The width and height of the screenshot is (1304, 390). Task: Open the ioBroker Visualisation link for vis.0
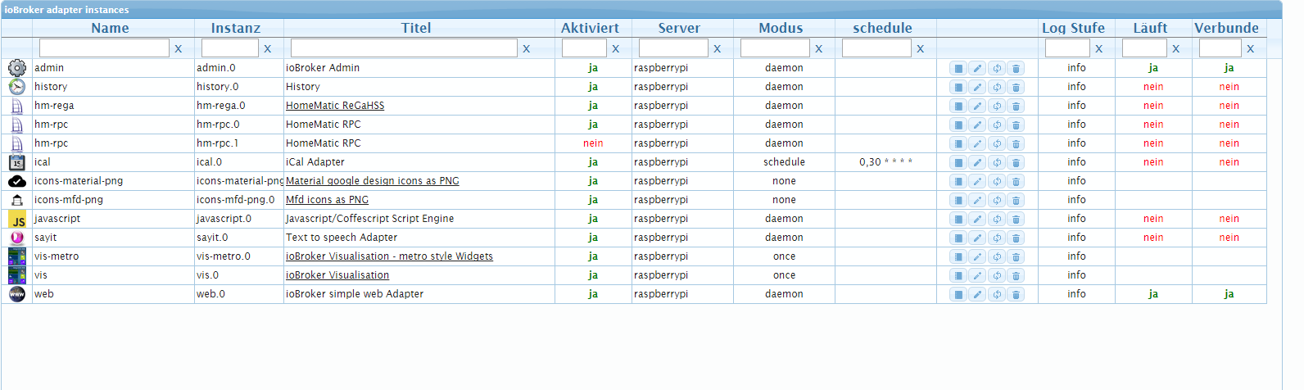337,275
